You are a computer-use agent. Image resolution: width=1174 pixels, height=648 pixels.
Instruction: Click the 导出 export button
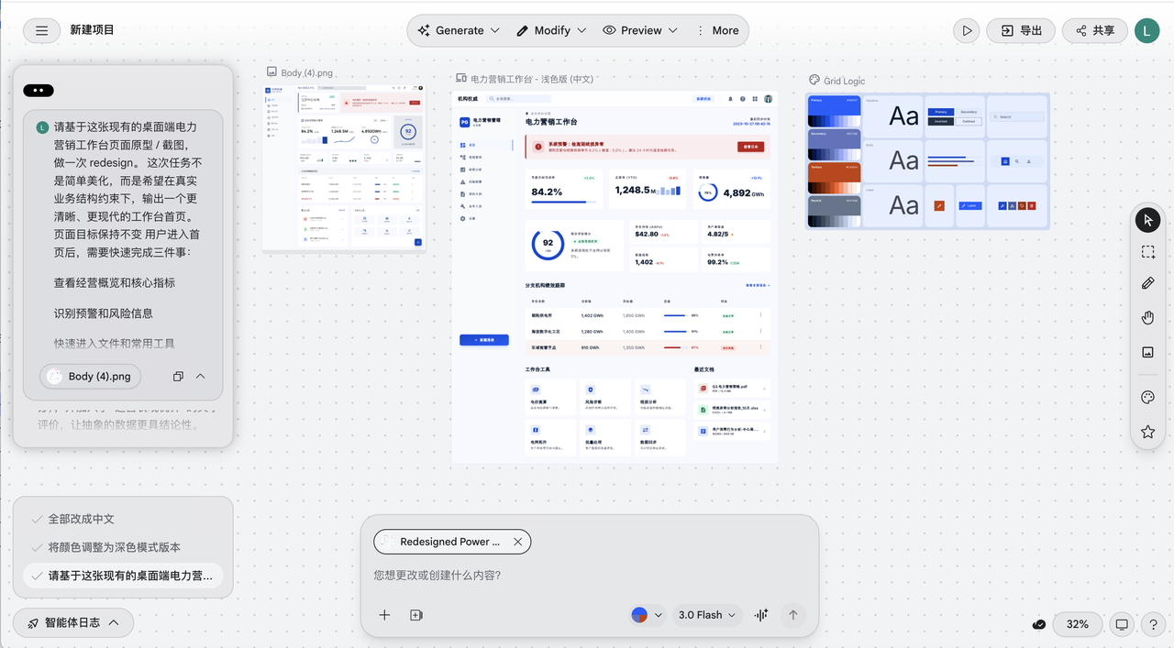click(1021, 30)
